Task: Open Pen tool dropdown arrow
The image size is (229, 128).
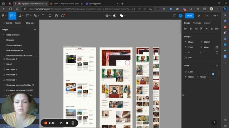Action: coord(38,16)
